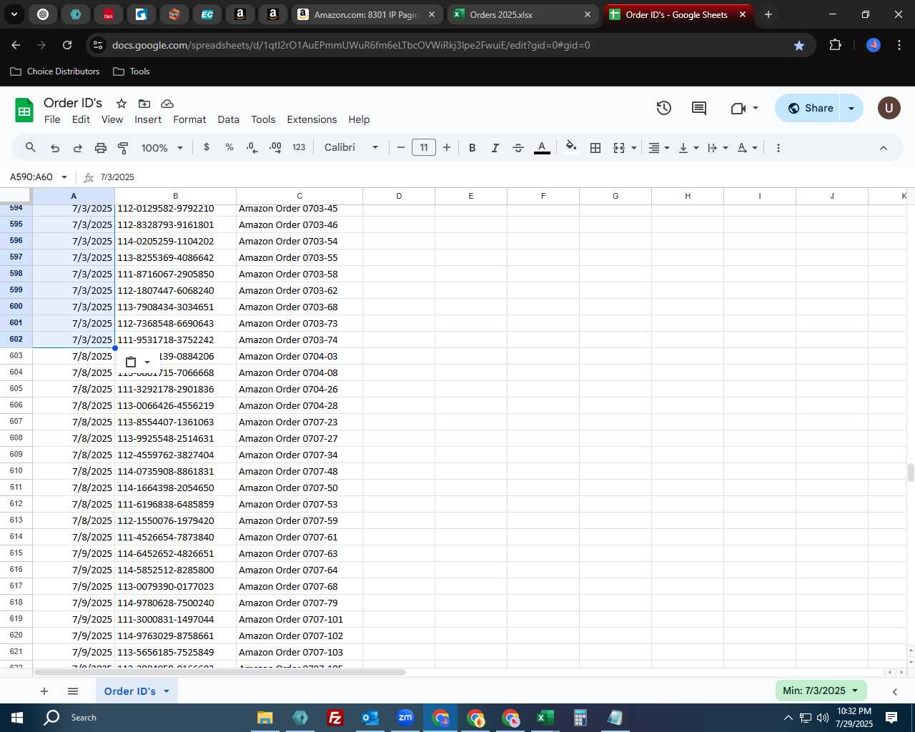The width and height of the screenshot is (915, 732).
Task: Select the paint format roller icon
Action: pyautogui.click(x=123, y=147)
